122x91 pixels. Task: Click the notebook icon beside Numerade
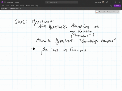[x=97, y=12]
